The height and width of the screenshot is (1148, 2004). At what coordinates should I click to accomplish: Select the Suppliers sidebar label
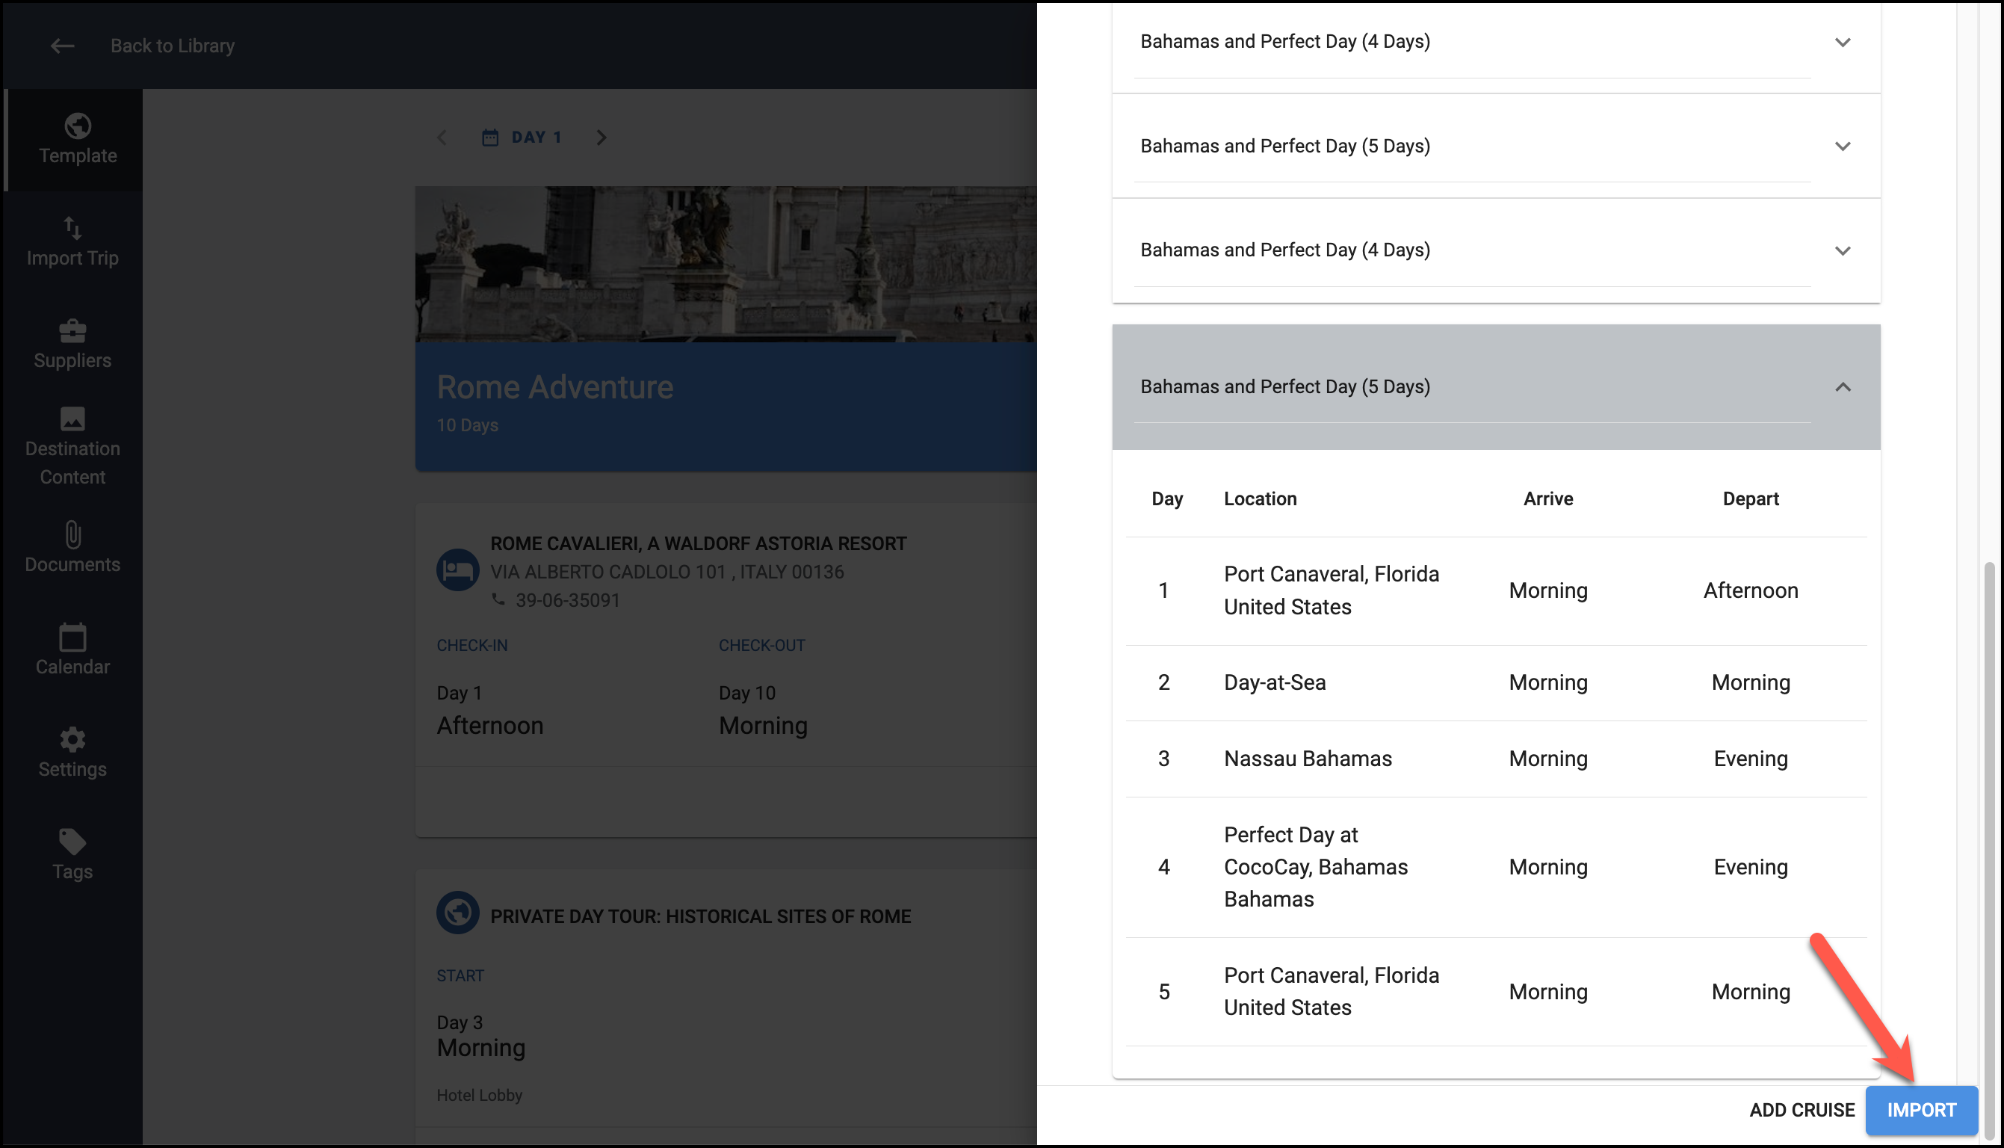(x=72, y=360)
